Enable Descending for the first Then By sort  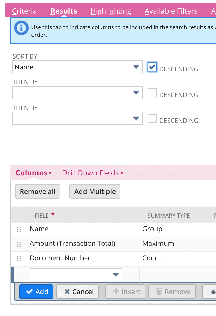(x=152, y=93)
